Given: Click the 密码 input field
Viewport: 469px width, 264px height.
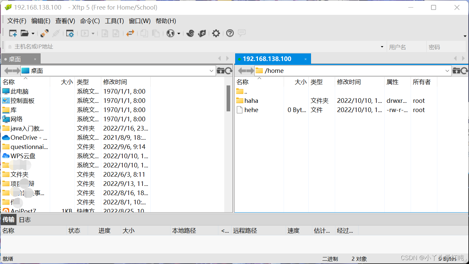Looking at the screenshot, I should coord(446,47).
